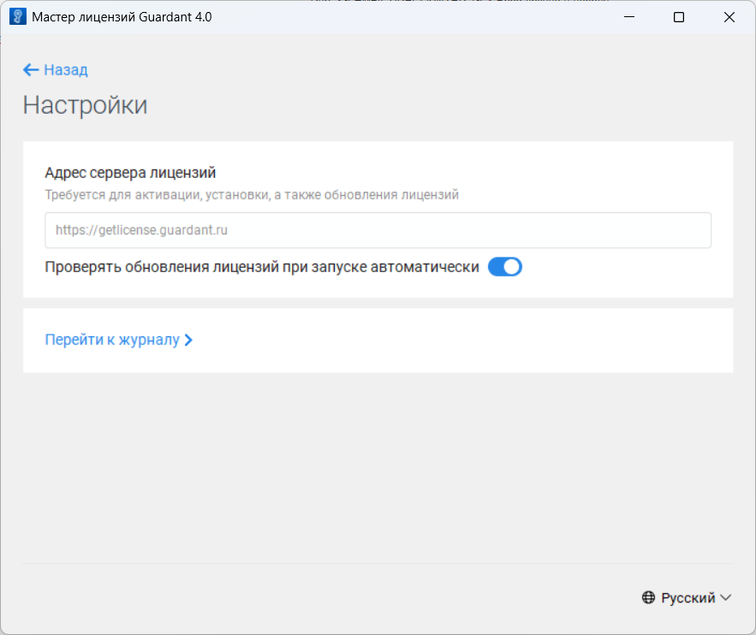Click the chevron next to "Перейти к журналу"
756x635 pixels.
click(x=188, y=340)
